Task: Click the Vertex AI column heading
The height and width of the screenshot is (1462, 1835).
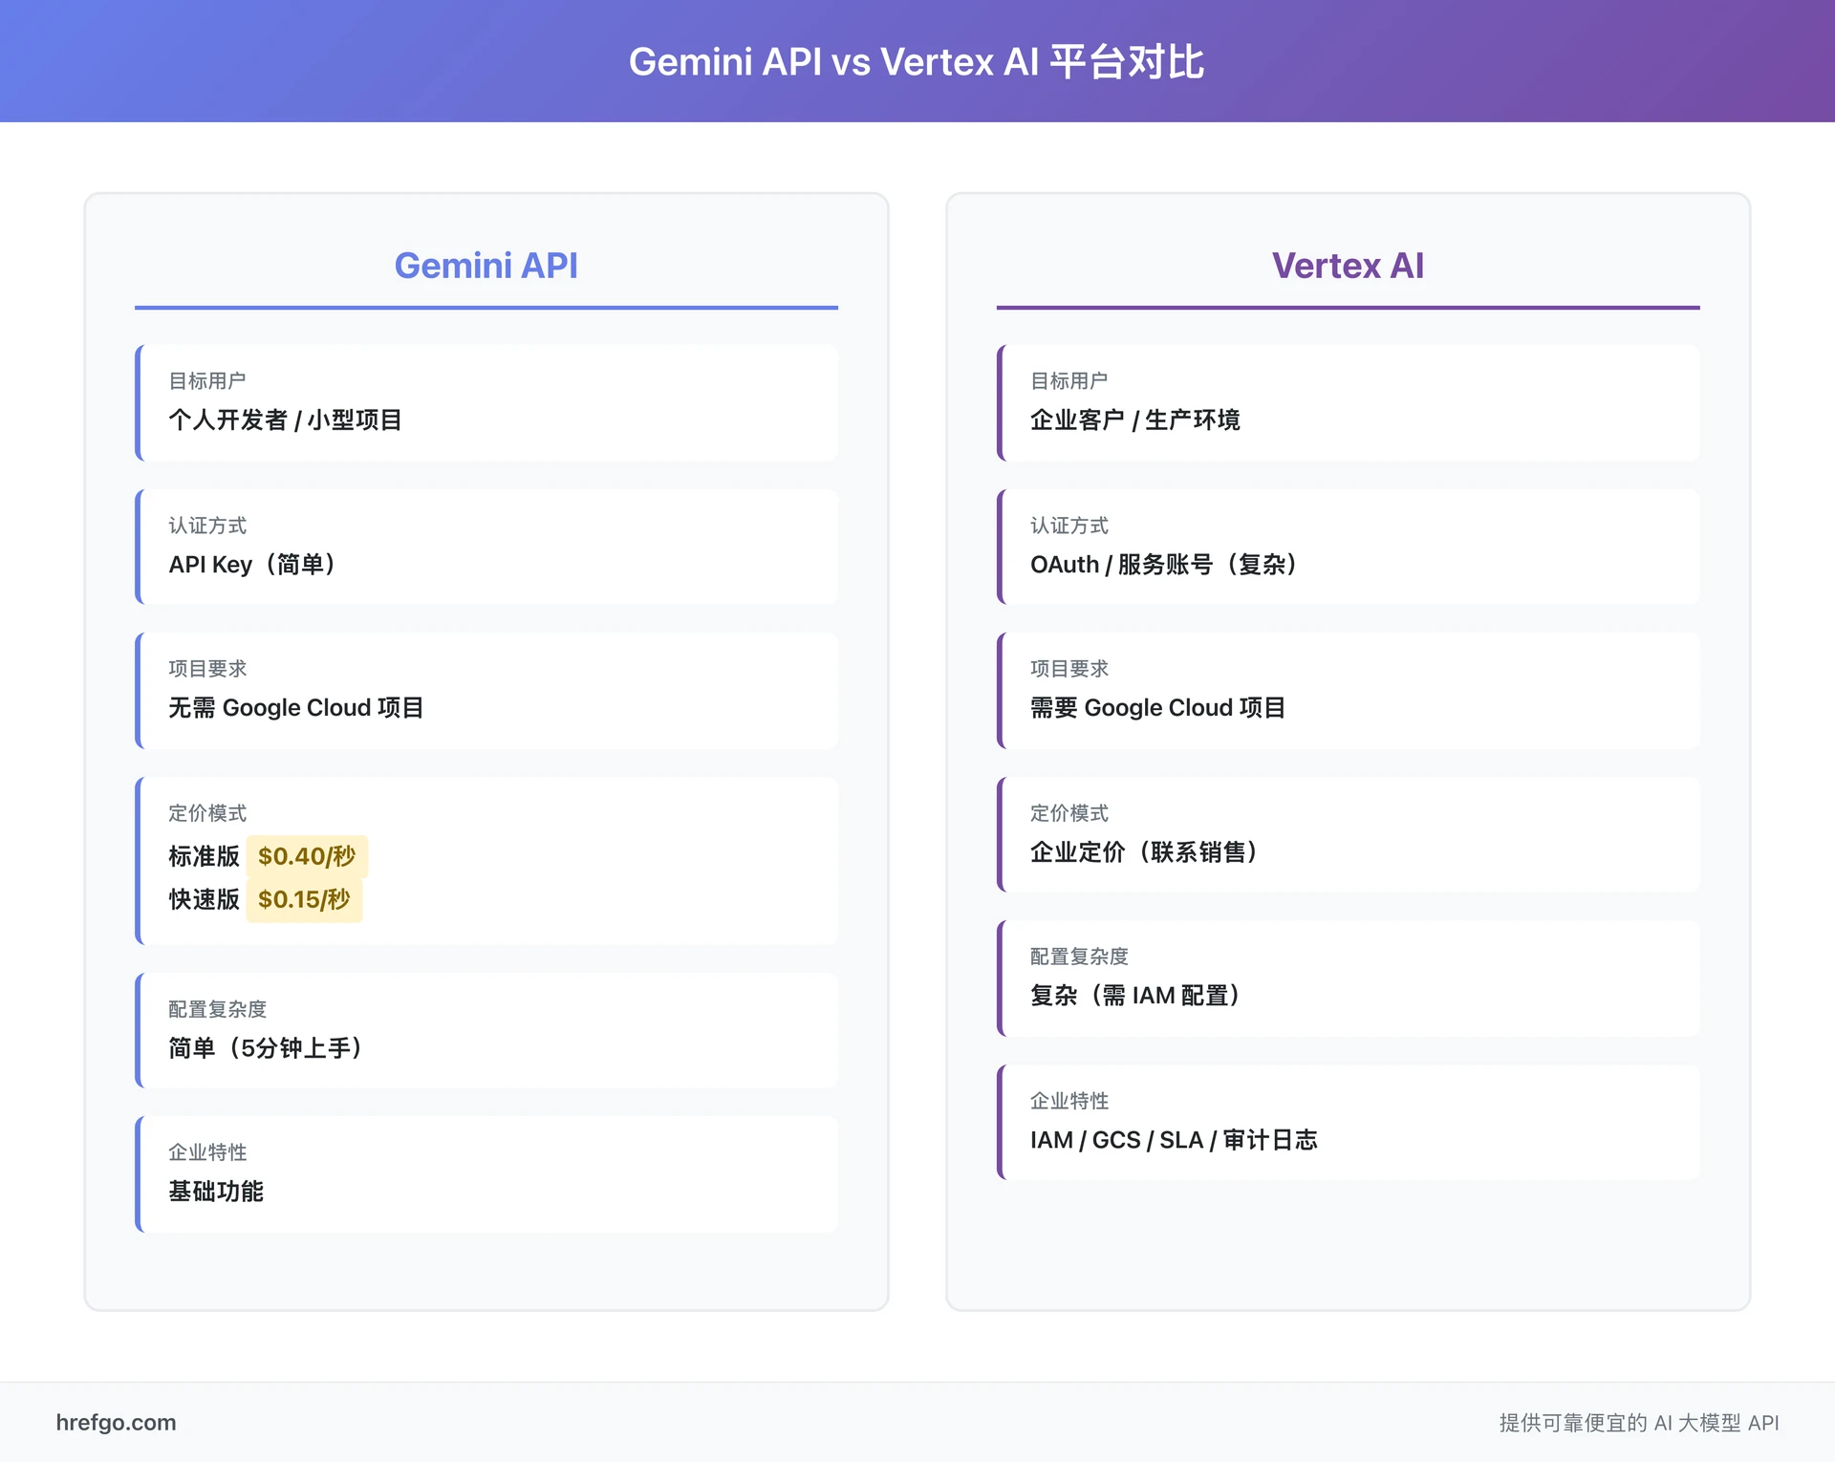Action: pyautogui.click(x=1349, y=266)
